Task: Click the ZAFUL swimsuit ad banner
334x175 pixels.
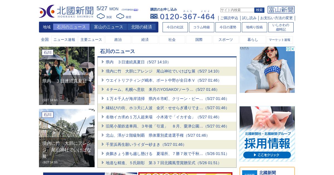Action: [x=267, y=70]
